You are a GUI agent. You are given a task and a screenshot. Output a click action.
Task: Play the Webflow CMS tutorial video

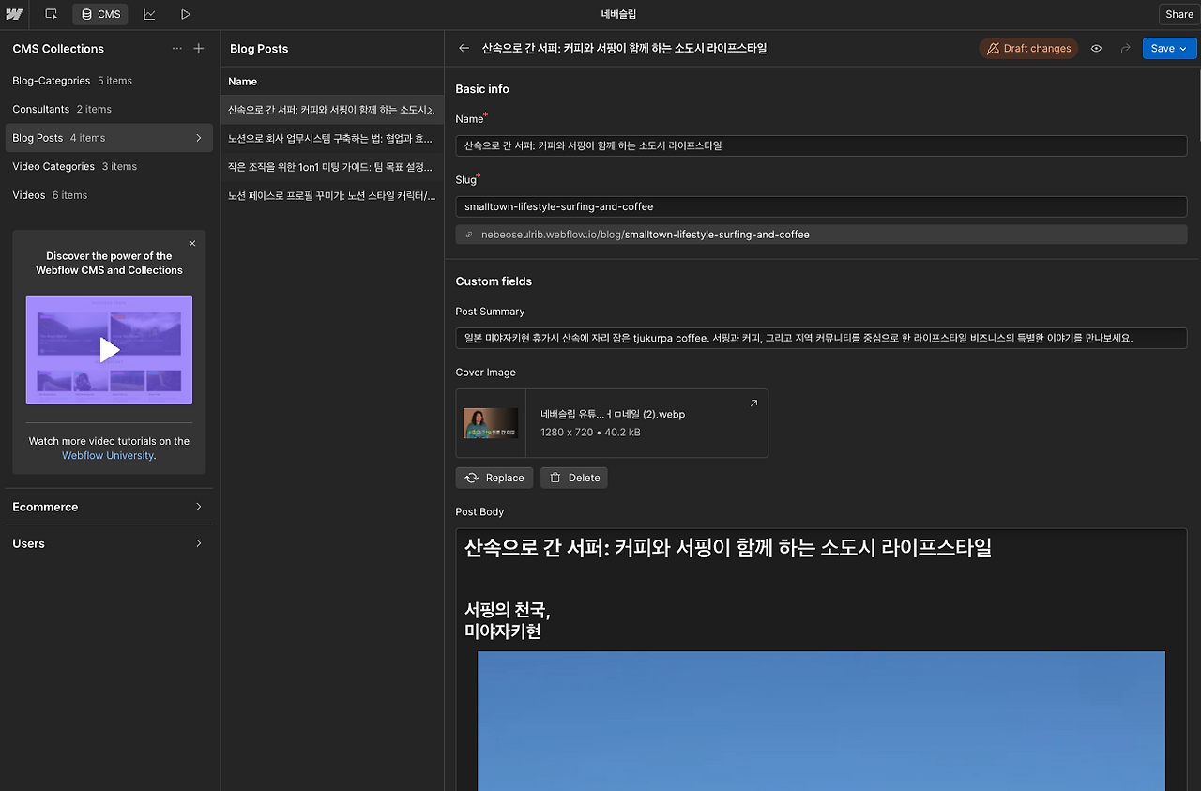pyautogui.click(x=109, y=349)
